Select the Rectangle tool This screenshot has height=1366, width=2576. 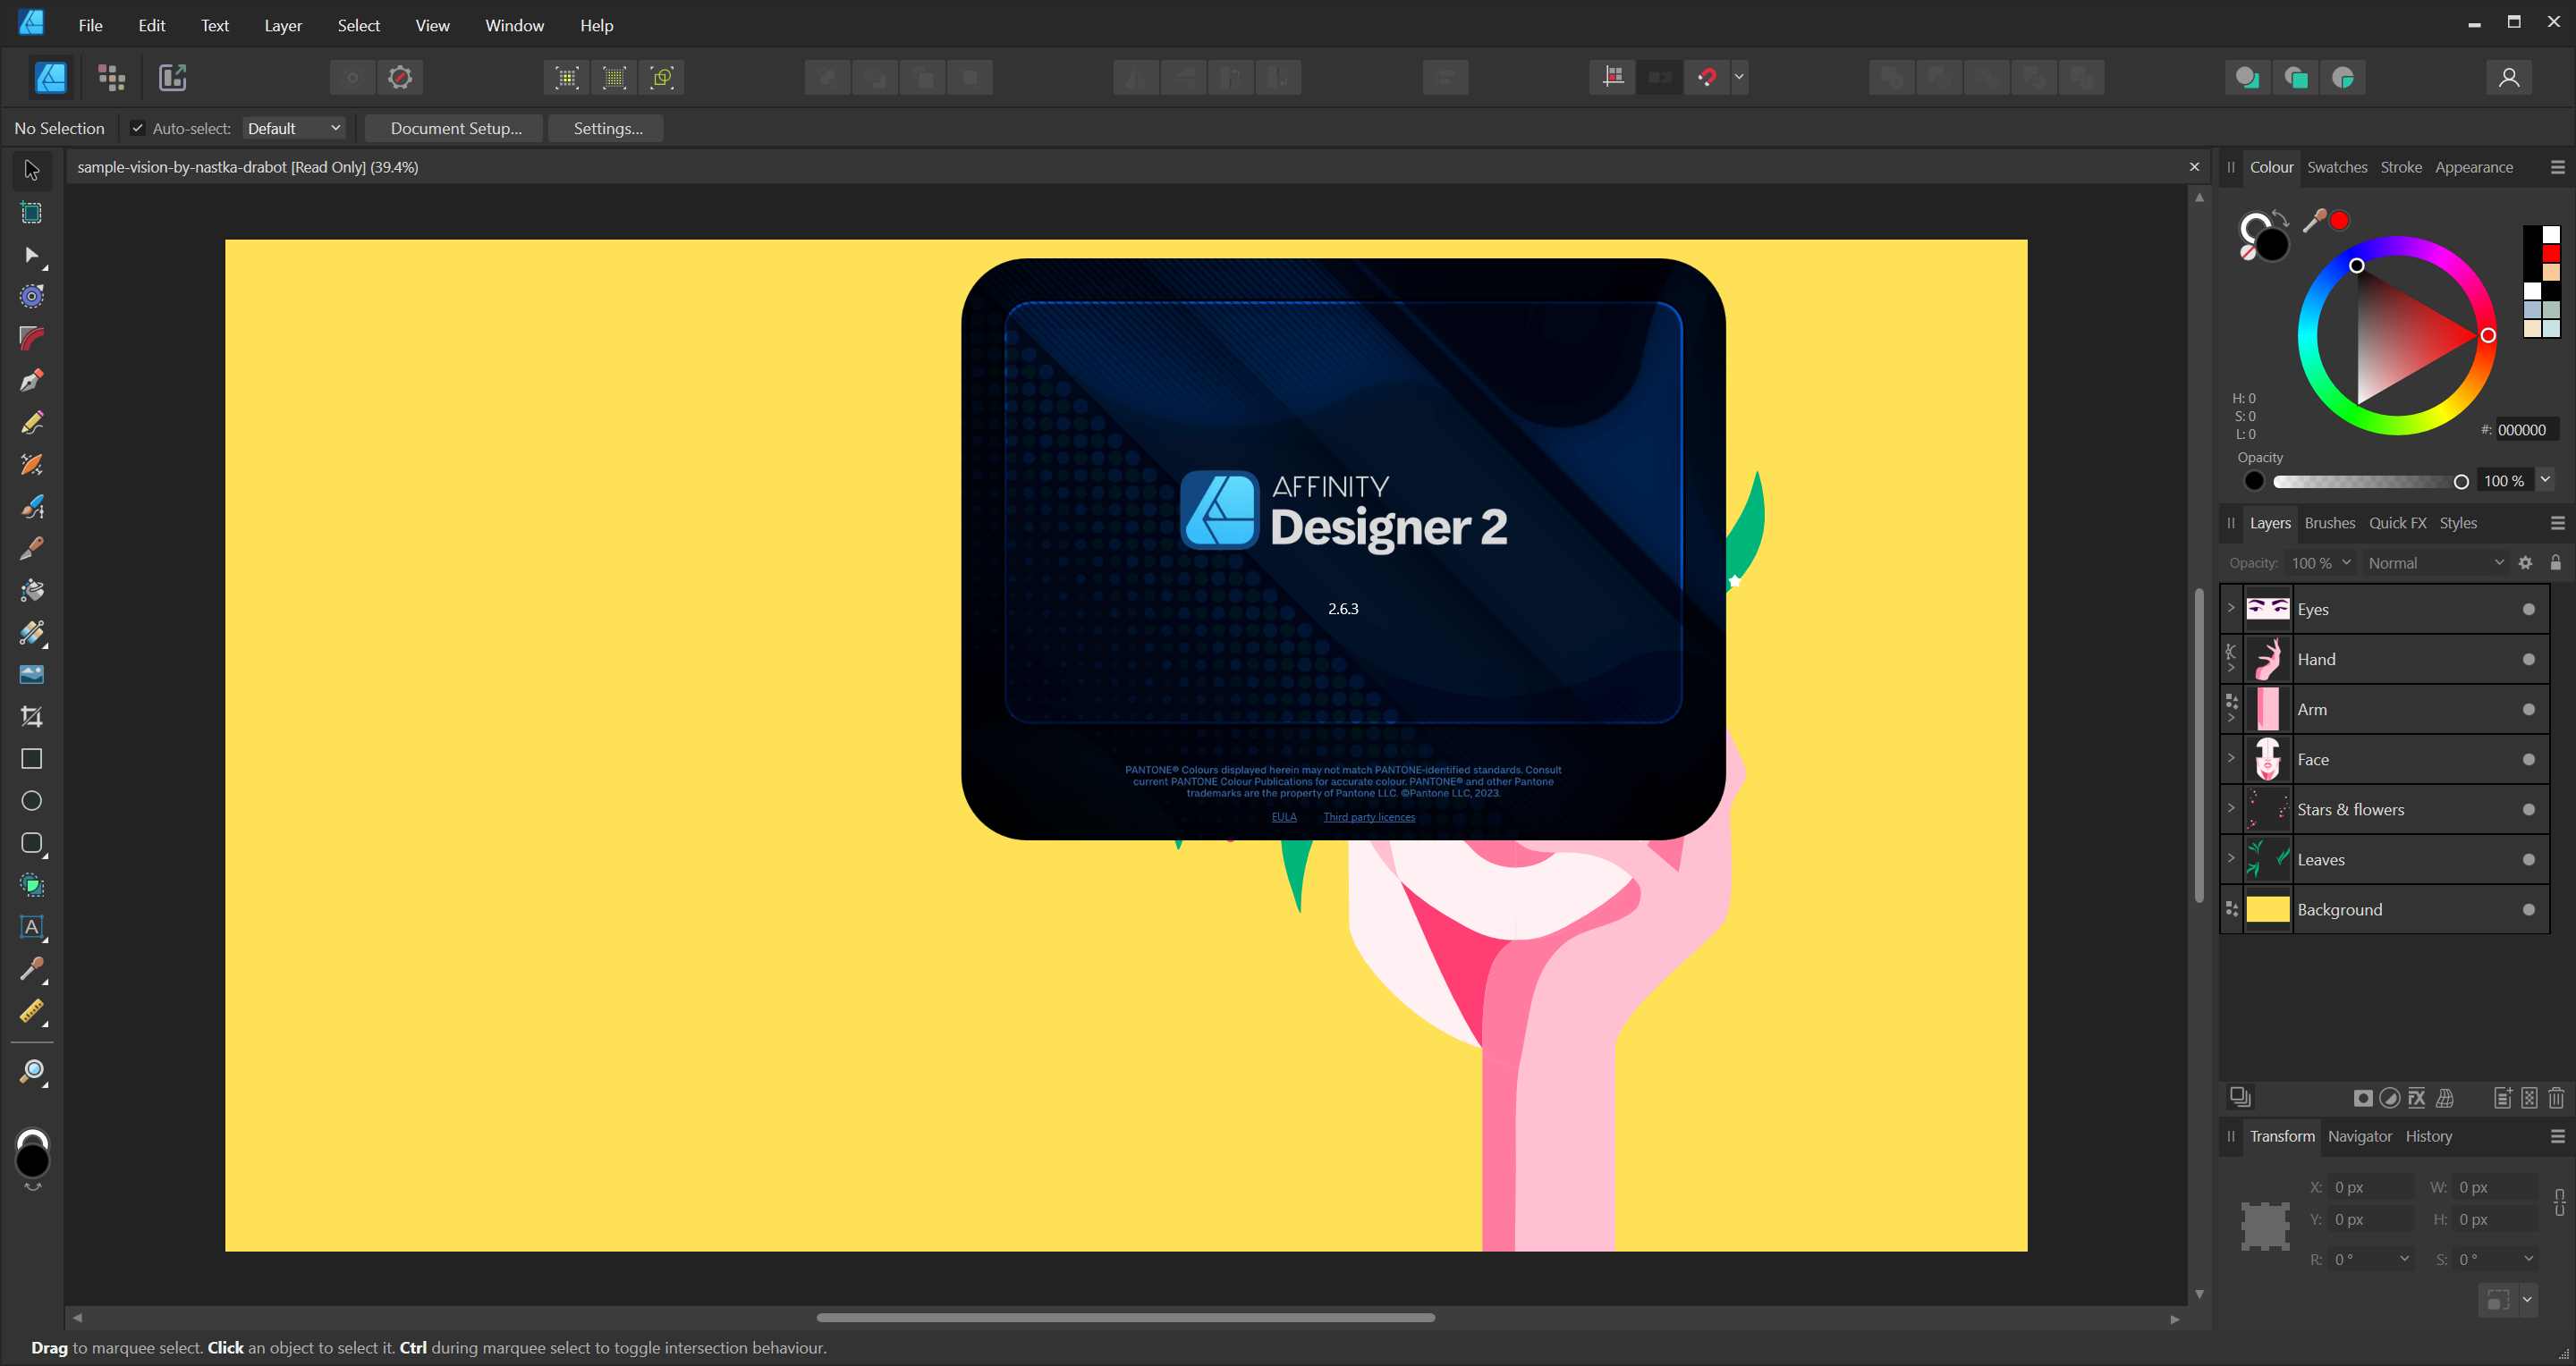point(32,758)
